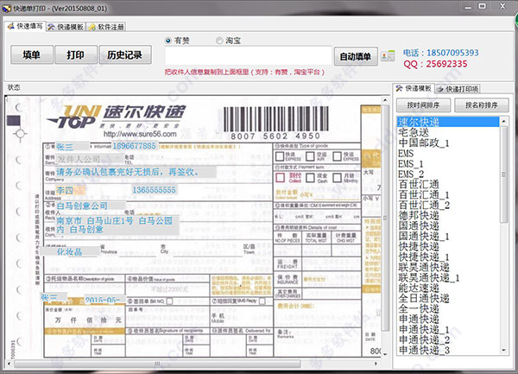This screenshot has width=518, height=374.
Task: Click the waybill preview scroll right arrow
Action: (x=376, y=364)
